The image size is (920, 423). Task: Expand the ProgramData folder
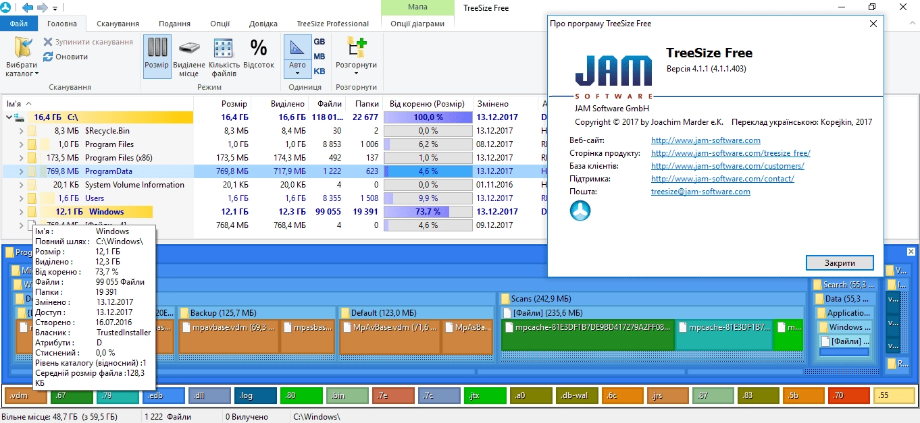tap(21, 171)
